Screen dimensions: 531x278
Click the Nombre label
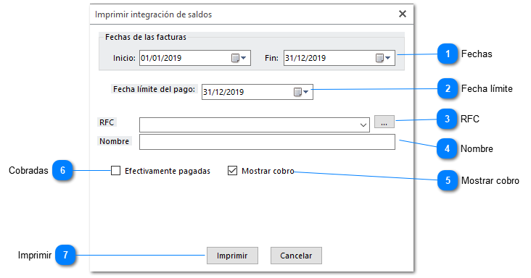[x=115, y=141]
